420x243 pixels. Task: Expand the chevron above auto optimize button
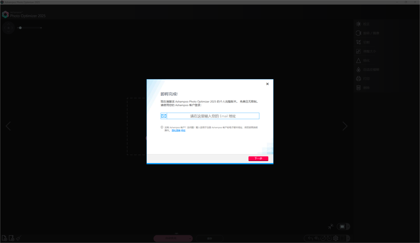176,234
